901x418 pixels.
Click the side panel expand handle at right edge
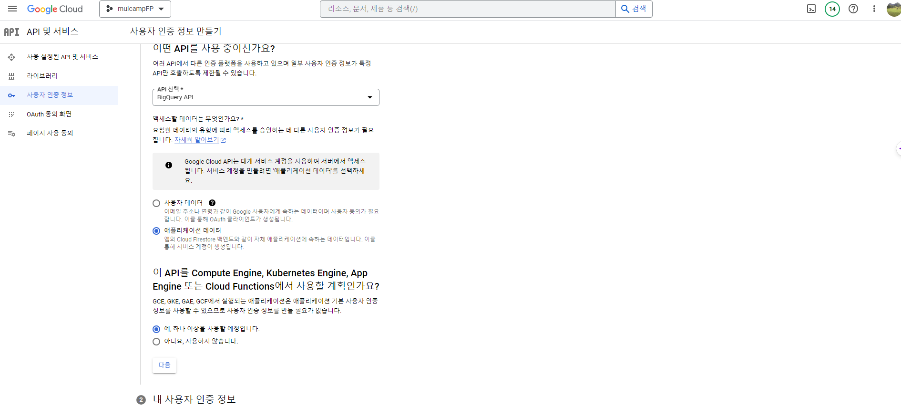[899, 149]
